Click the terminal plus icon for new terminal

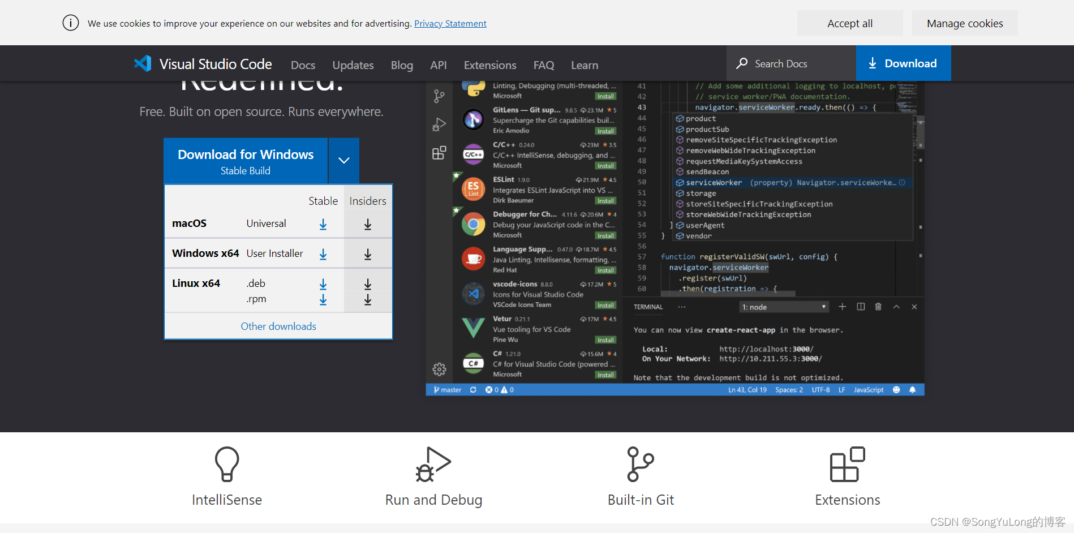coord(842,307)
